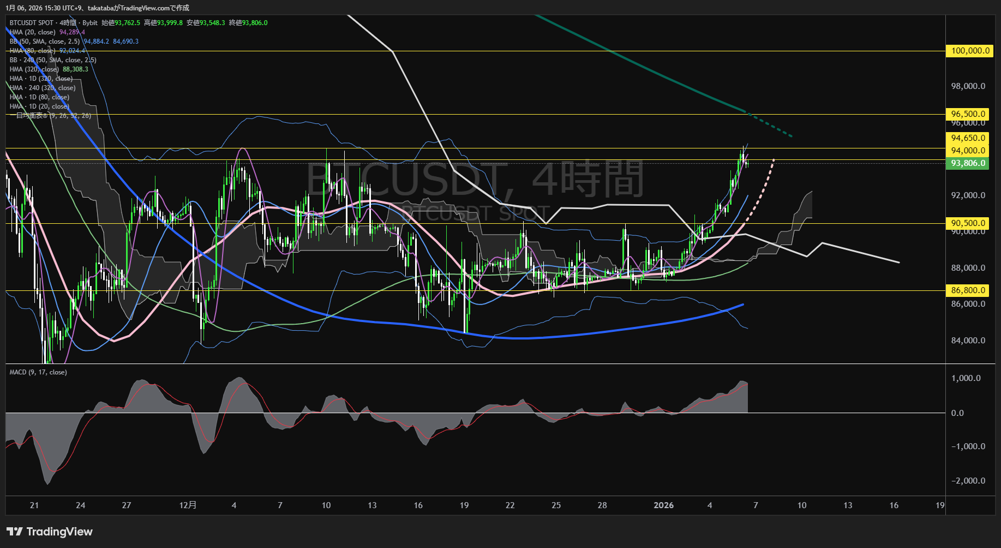The height and width of the screenshot is (548, 1001).
Task: Select the HMA · 240 (320, close) legend
Action: coord(43,88)
